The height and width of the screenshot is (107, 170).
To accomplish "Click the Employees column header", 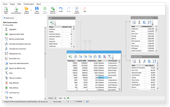I will point(72,61).
